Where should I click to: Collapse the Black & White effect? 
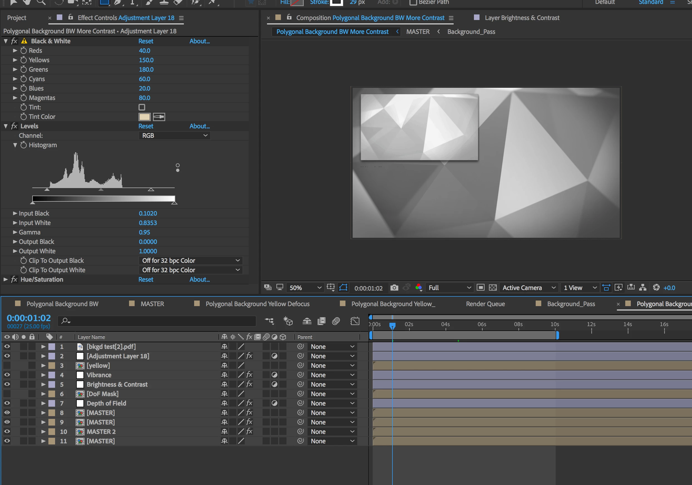pyautogui.click(x=6, y=41)
